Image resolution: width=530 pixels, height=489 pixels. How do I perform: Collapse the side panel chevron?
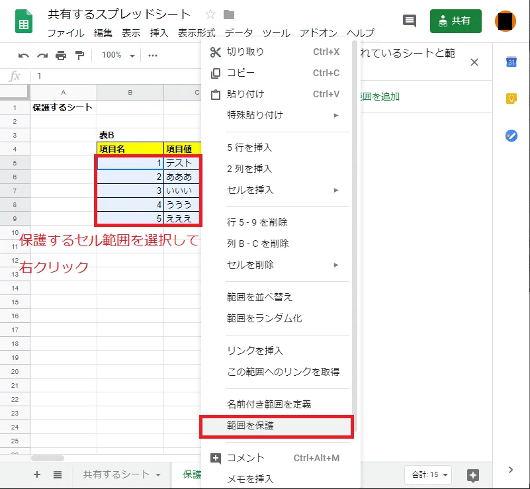(x=511, y=470)
